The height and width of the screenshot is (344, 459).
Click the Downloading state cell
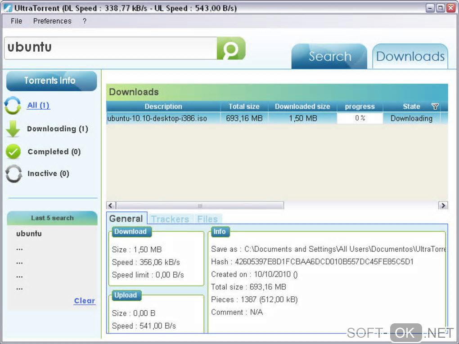tap(411, 118)
